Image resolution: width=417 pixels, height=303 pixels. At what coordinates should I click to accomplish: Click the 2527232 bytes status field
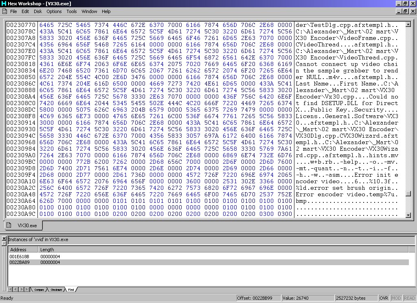coord(356,298)
